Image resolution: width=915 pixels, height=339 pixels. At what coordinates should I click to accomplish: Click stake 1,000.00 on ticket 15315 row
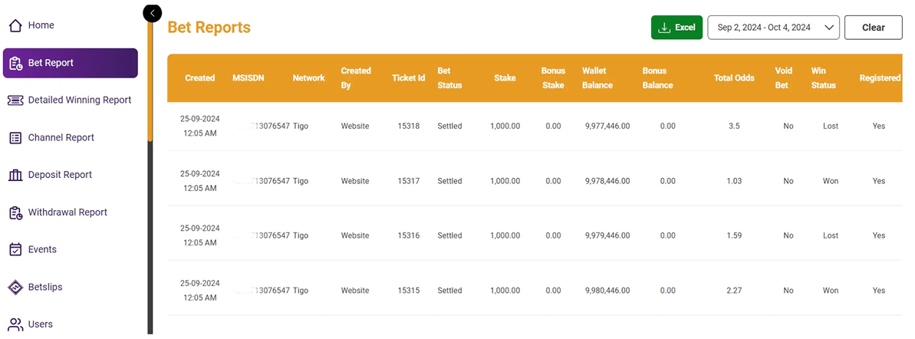point(505,291)
